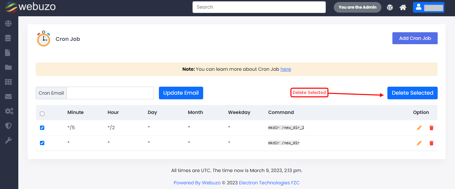The image size is (455, 189).
Task: Follow the 'here' link in the note
Action: coord(285,69)
